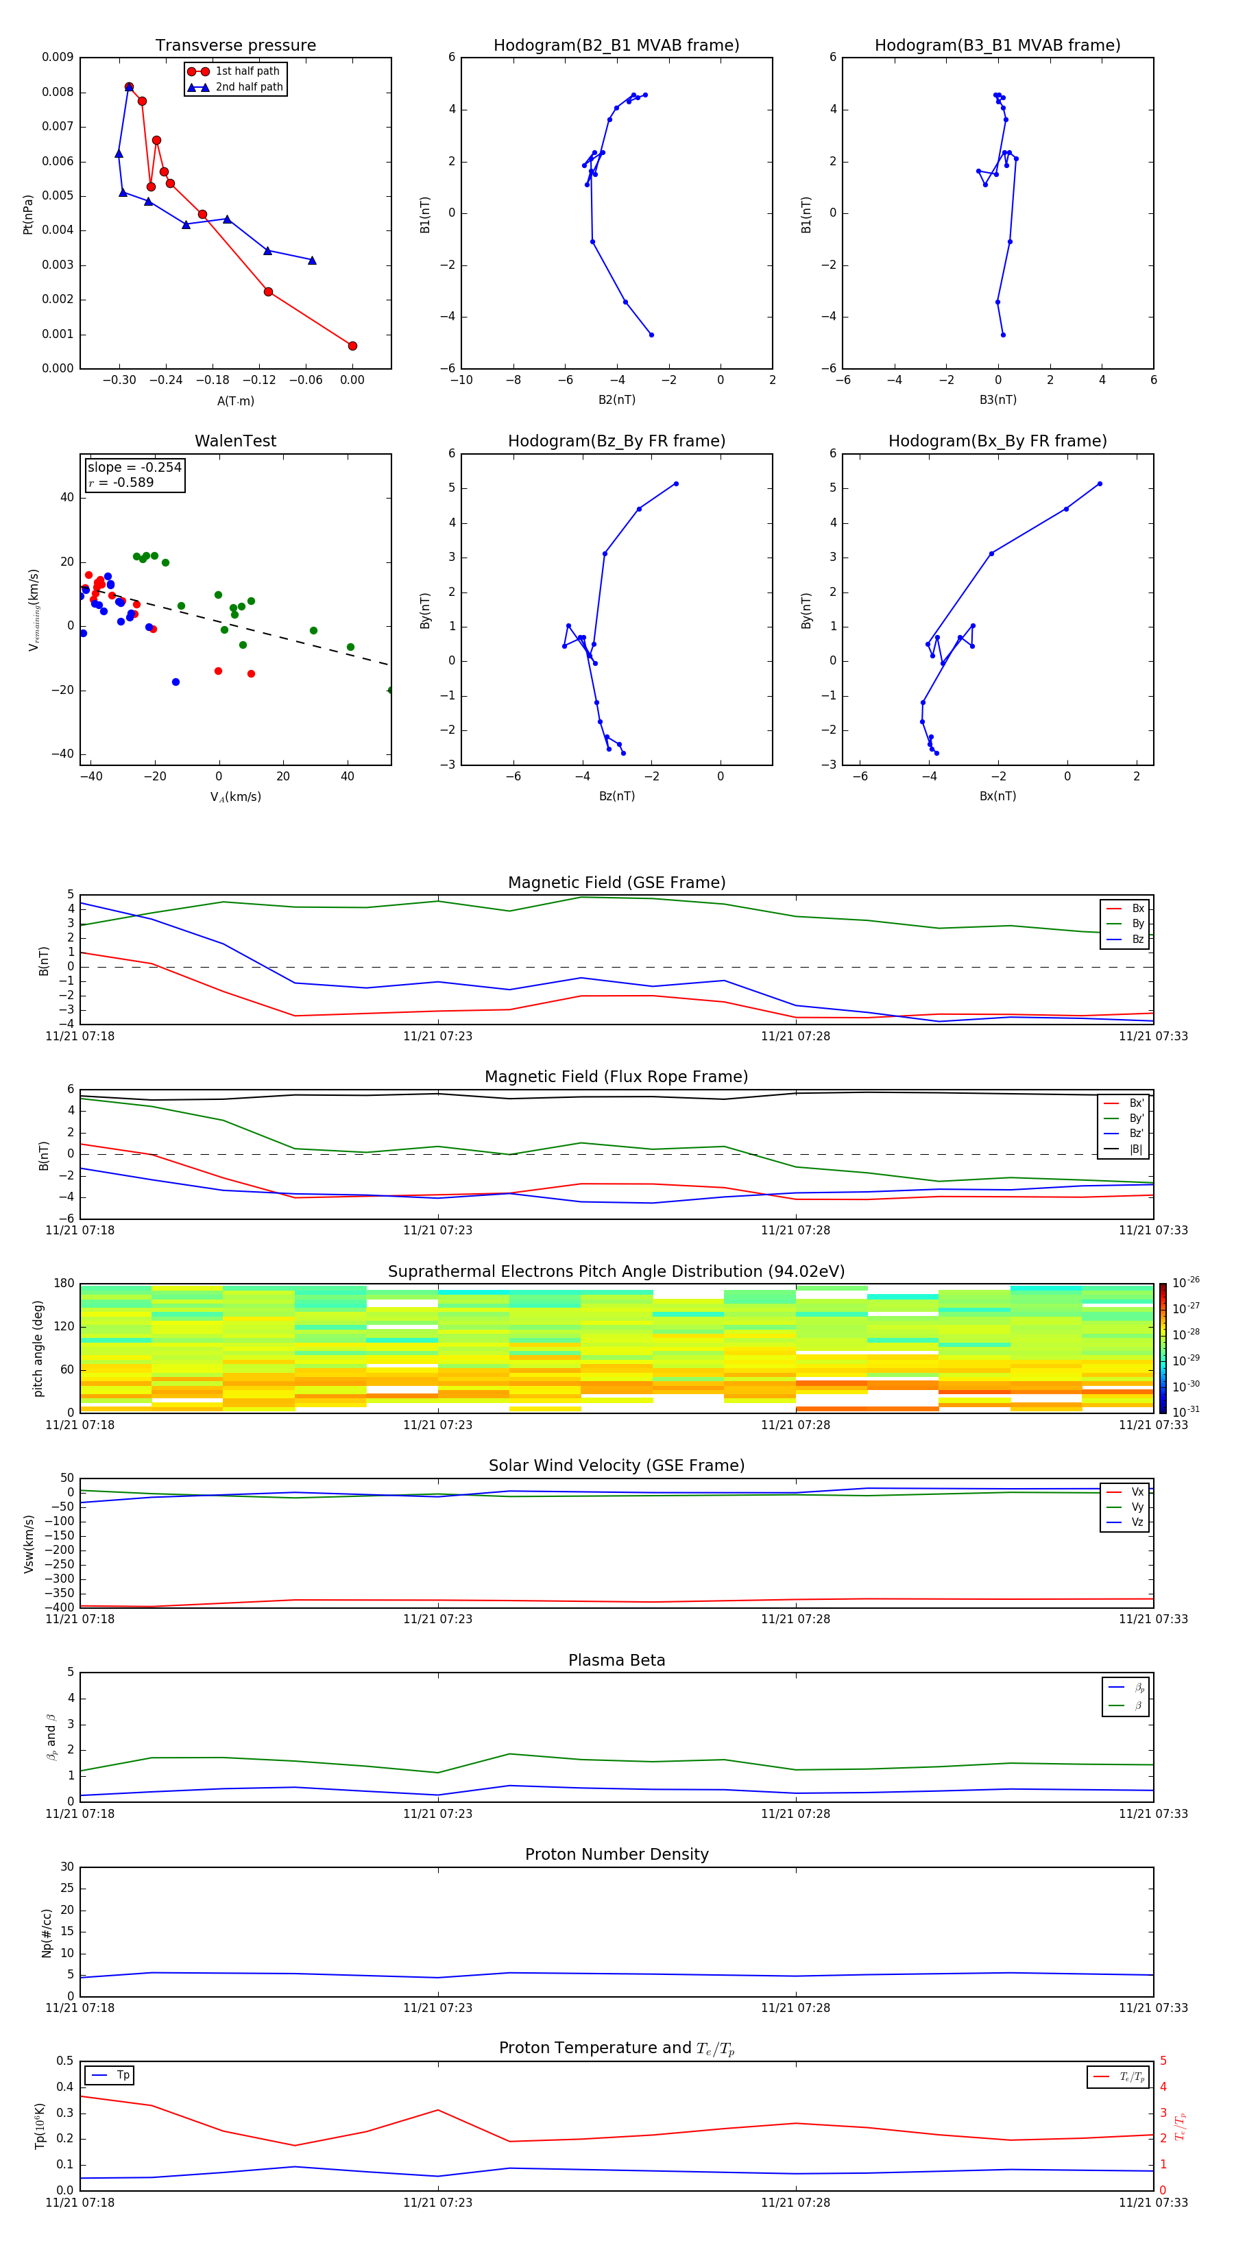Click the 'slope = -0.254' annotation
Viewport: 1234px width, 2263px height.
click(134, 468)
